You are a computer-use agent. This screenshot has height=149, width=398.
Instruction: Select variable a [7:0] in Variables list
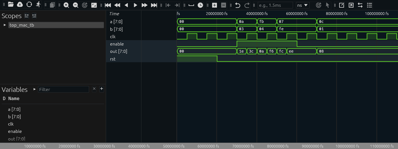[x=14, y=109]
